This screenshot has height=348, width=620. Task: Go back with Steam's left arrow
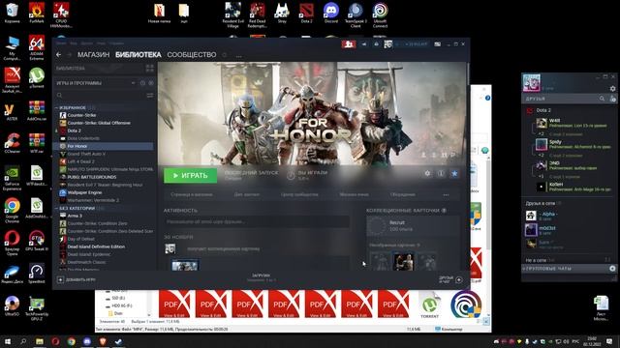tap(58, 55)
